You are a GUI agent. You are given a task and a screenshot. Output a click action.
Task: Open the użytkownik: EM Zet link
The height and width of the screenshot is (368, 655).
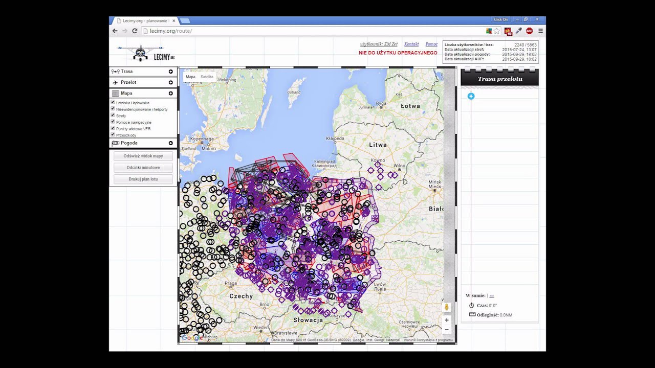pos(379,44)
